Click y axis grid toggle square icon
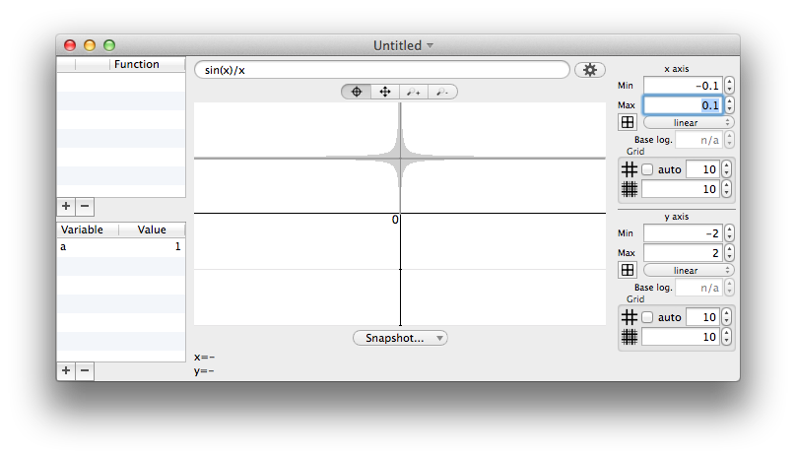This screenshot has height=459, width=796. (x=628, y=270)
